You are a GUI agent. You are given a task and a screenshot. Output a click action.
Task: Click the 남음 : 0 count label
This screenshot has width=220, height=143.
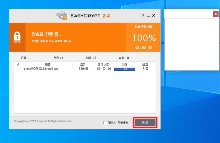click(x=91, y=58)
